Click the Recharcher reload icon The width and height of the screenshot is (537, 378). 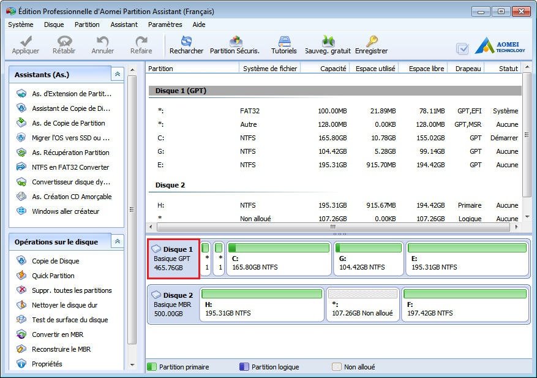pyautogui.click(x=186, y=41)
